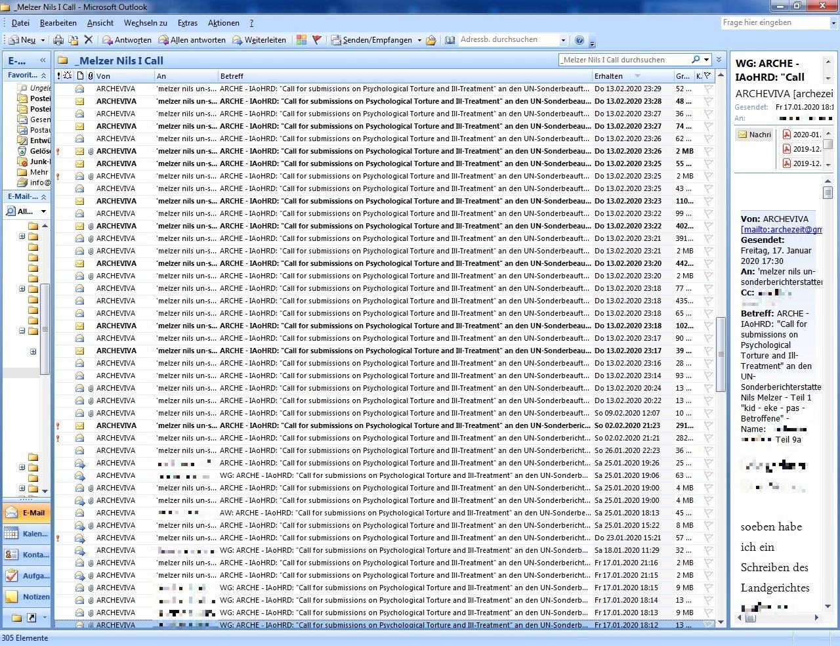840x646 pixels.
Task: Sort by the message type page icon column
Action: click(x=80, y=76)
